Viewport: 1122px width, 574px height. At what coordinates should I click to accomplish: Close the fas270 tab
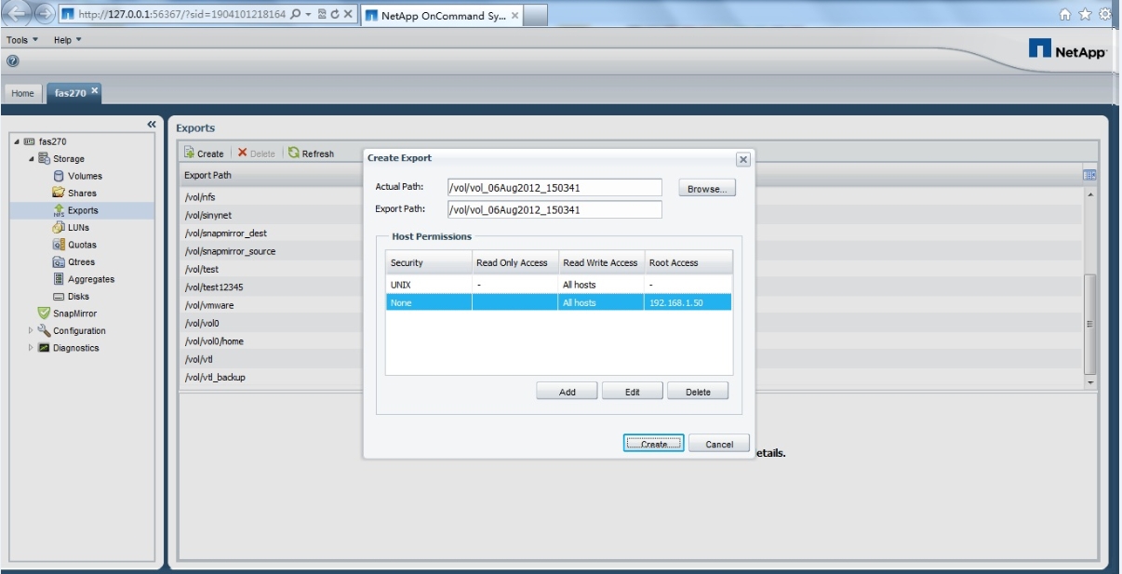(95, 89)
